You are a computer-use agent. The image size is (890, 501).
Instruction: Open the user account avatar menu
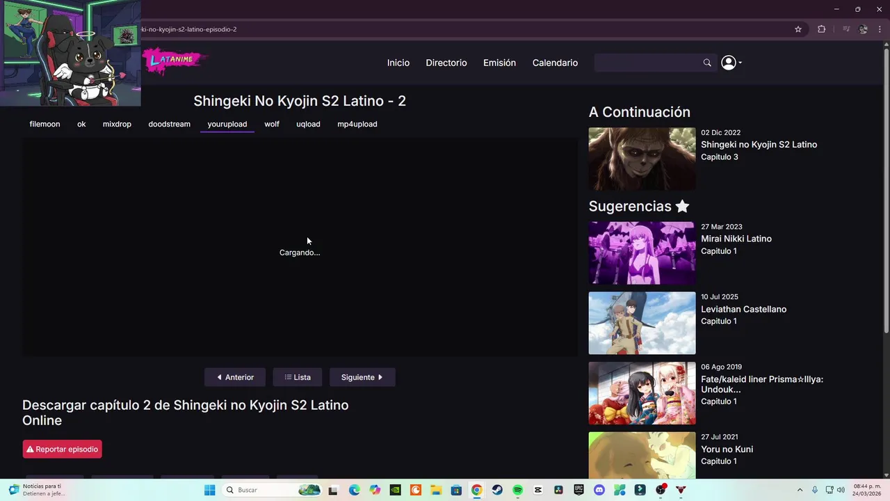(x=731, y=63)
